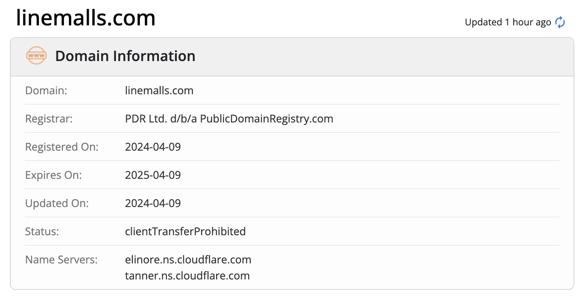
Task: Click the orange www globe icon
Action: (x=36, y=56)
